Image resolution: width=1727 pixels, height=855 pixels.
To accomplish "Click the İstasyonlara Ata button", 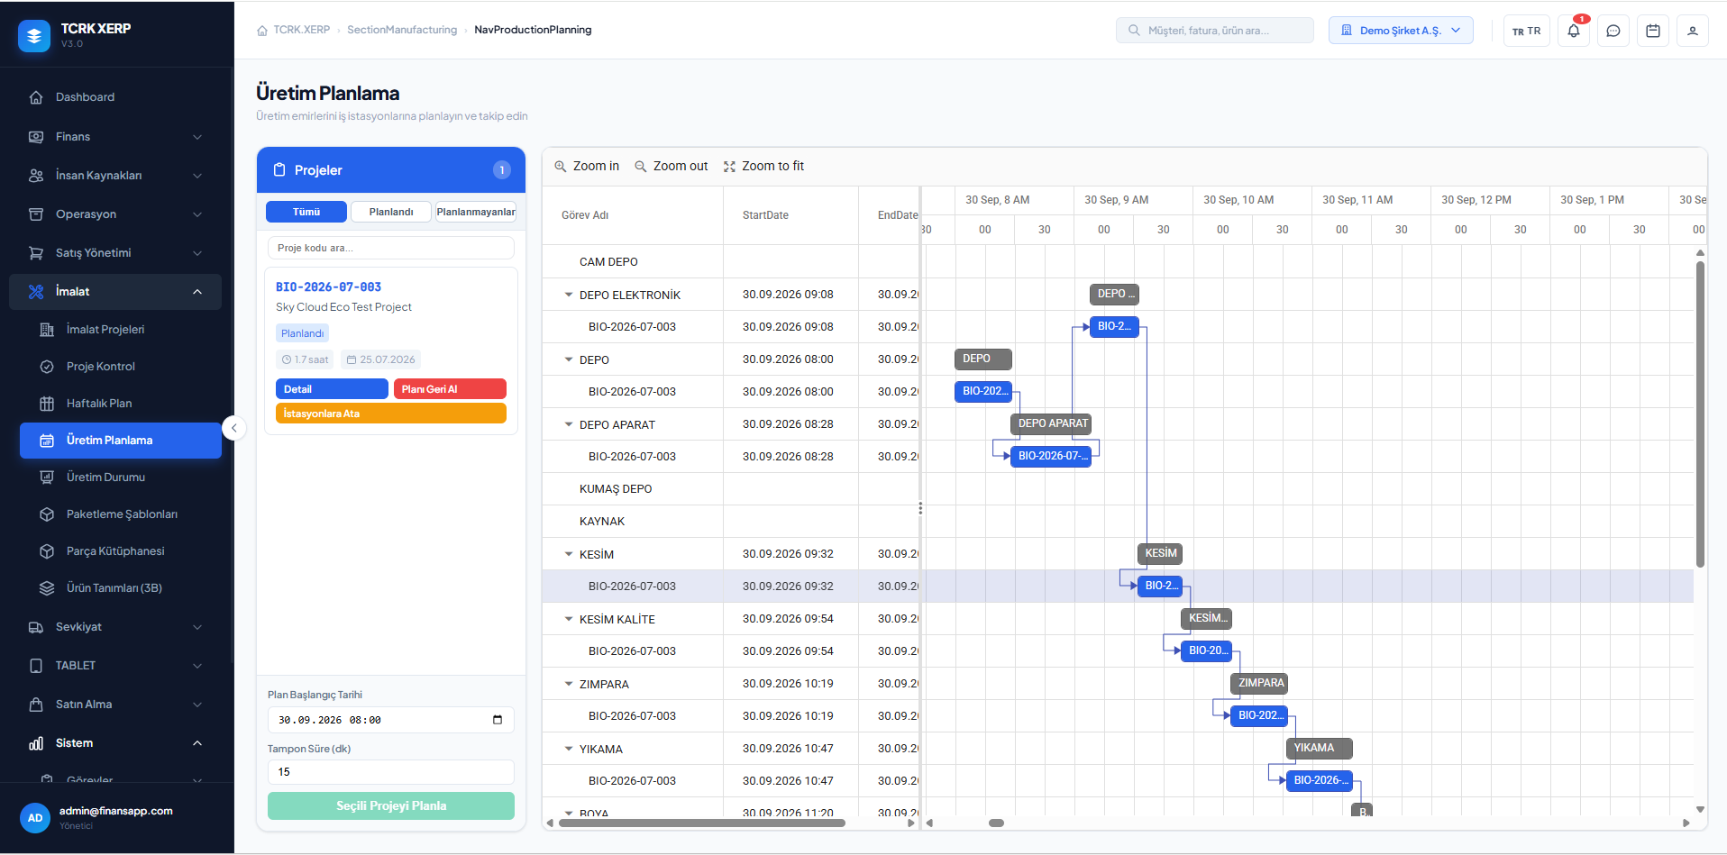I will coord(391,414).
